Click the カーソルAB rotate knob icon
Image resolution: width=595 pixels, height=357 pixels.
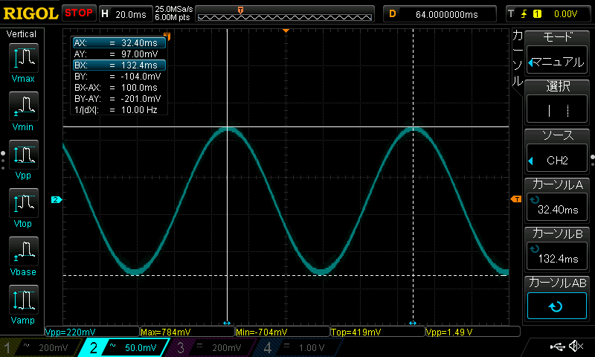tap(556, 306)
